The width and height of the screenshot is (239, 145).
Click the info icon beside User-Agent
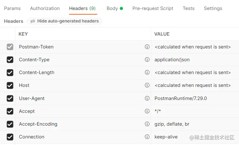pyautogui.click(x=147, y=98)
